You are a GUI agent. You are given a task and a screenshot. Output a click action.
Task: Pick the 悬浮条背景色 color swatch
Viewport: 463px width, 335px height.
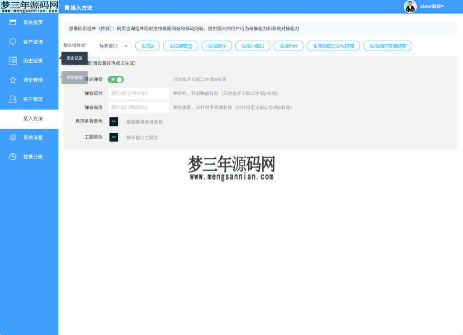[x=113, y=121]
